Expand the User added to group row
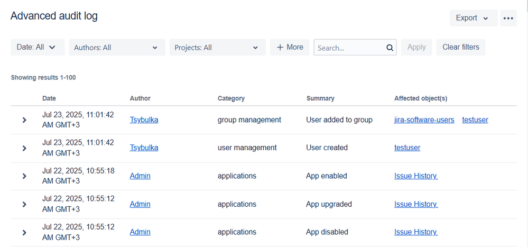 (24, 120)
